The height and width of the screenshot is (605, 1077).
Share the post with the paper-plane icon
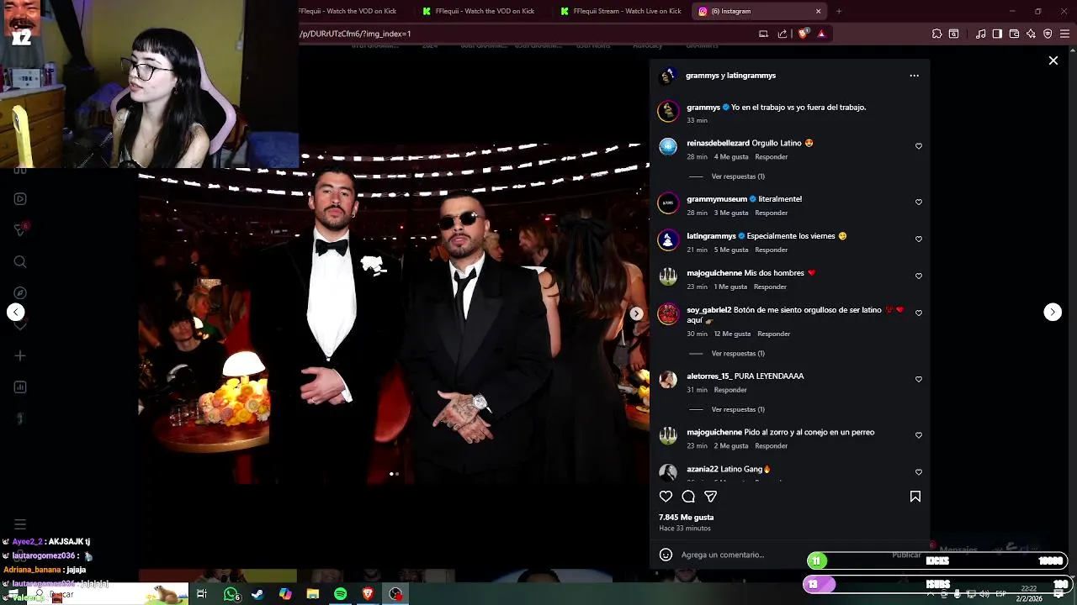pos(711,497)
